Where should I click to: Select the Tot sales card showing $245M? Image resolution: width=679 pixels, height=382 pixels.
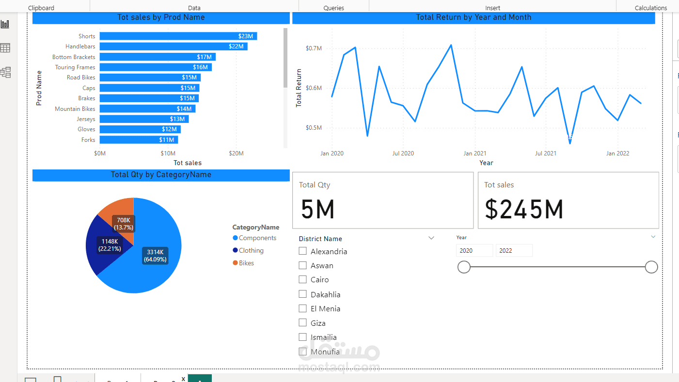pyautogui.click(x=568, y=200)
